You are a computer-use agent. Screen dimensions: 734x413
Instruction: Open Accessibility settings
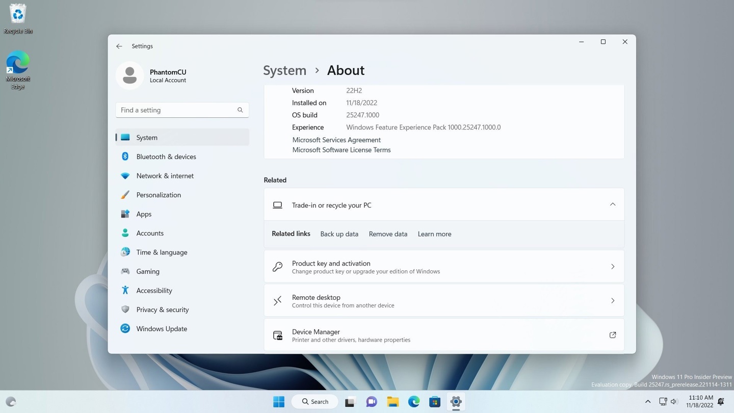point(154,290)
